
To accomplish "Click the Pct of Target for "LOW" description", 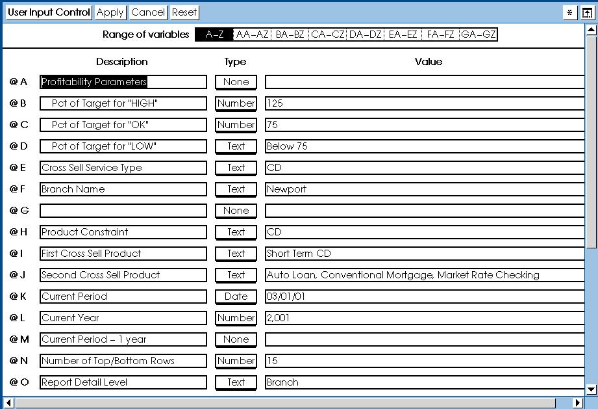I will point(123,146).
